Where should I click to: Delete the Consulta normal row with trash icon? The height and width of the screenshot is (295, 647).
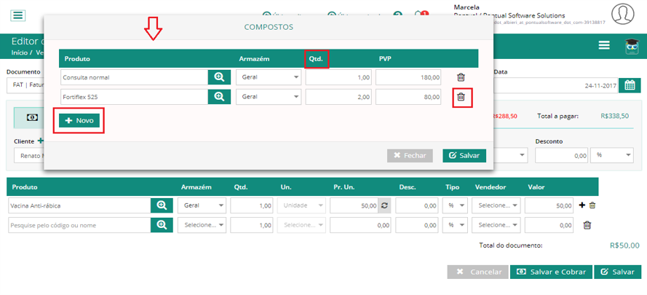461,77
